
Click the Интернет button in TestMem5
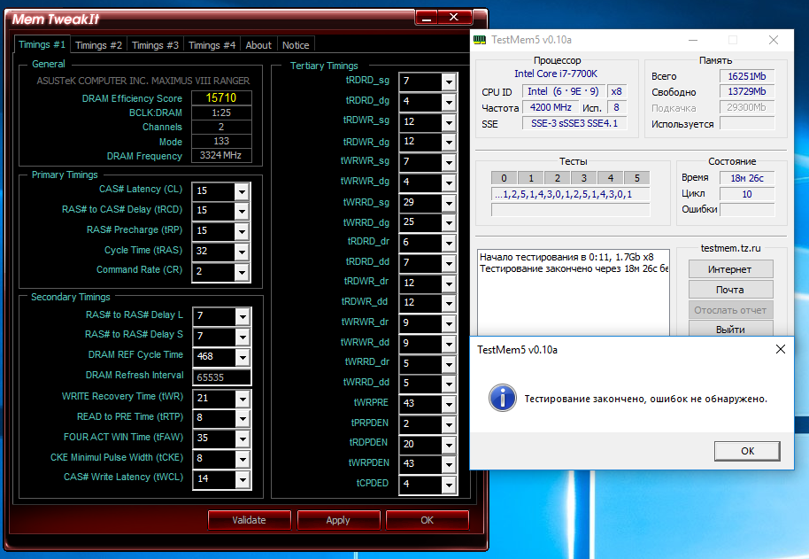click(730, 269)
